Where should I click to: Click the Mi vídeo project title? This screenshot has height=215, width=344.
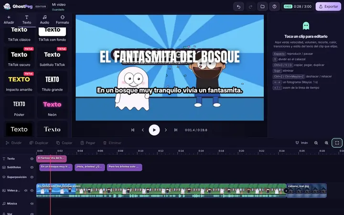(x=59, y=4)
